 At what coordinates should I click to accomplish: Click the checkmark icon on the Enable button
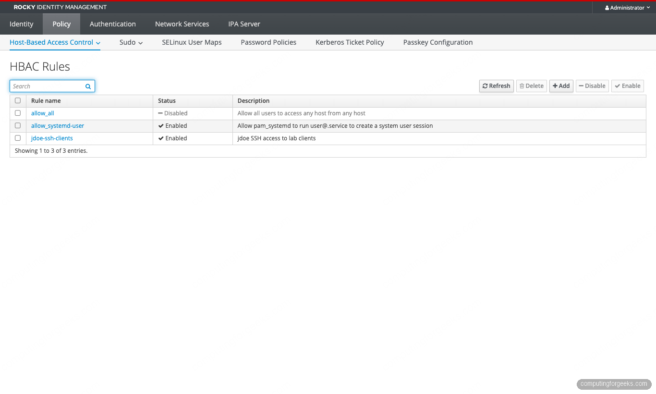(x=618, y=86)
